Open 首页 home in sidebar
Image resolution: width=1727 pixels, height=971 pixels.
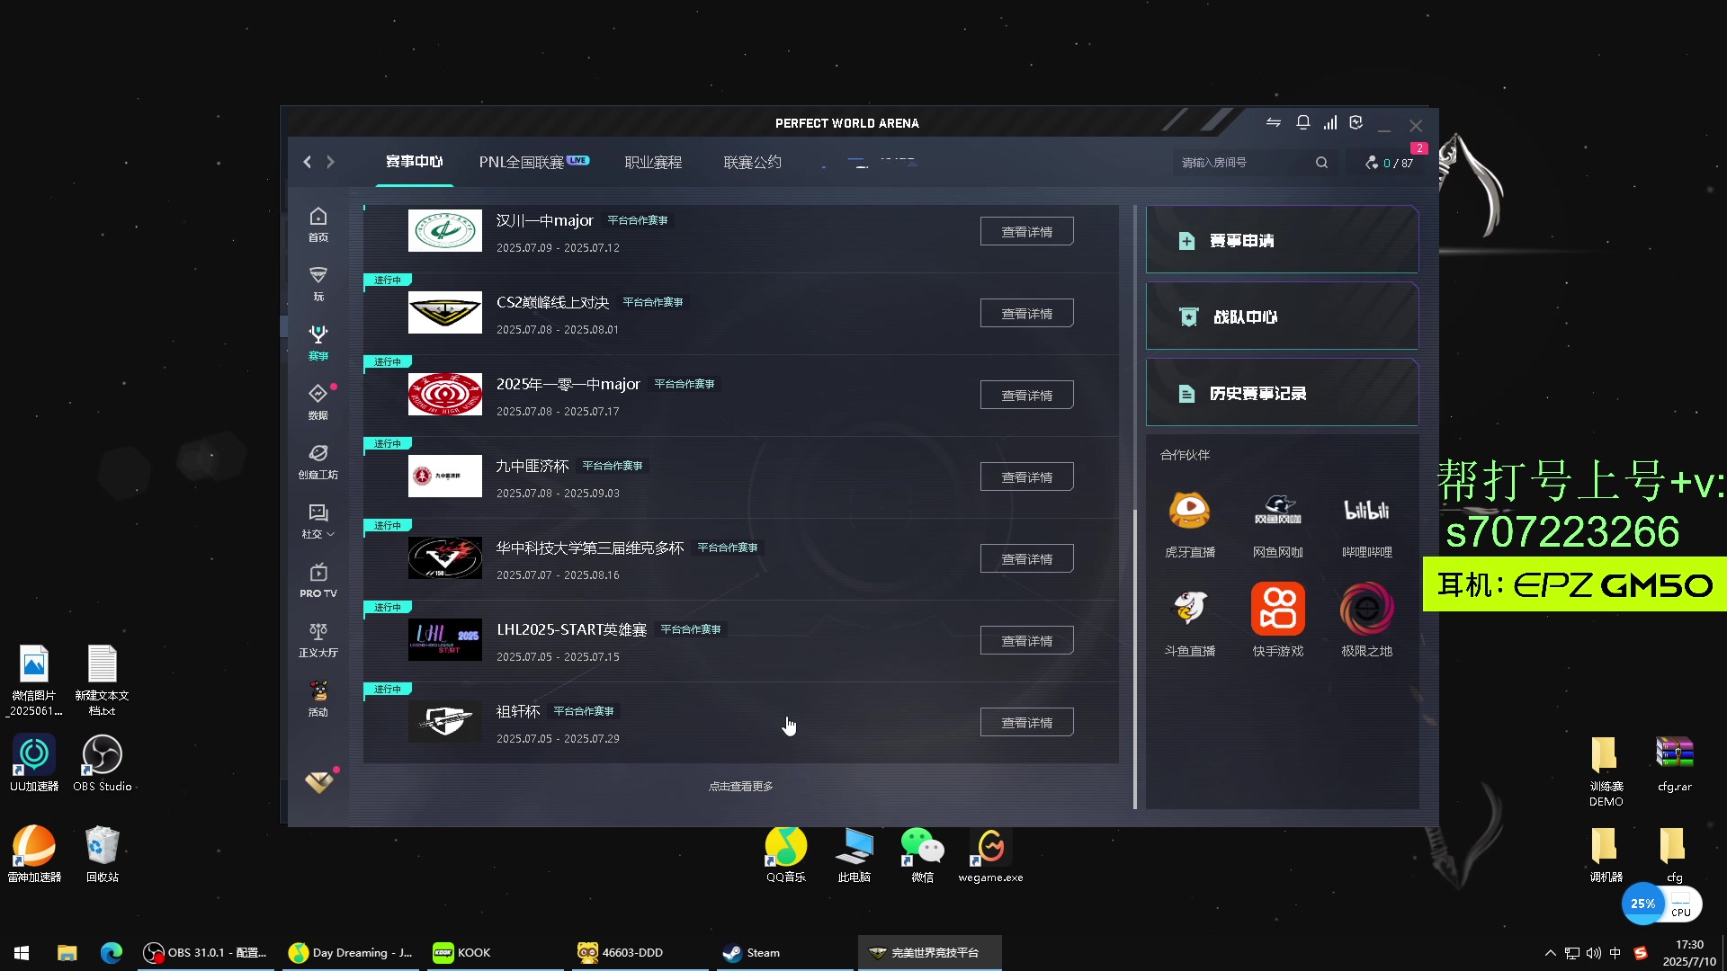point(318,225)
